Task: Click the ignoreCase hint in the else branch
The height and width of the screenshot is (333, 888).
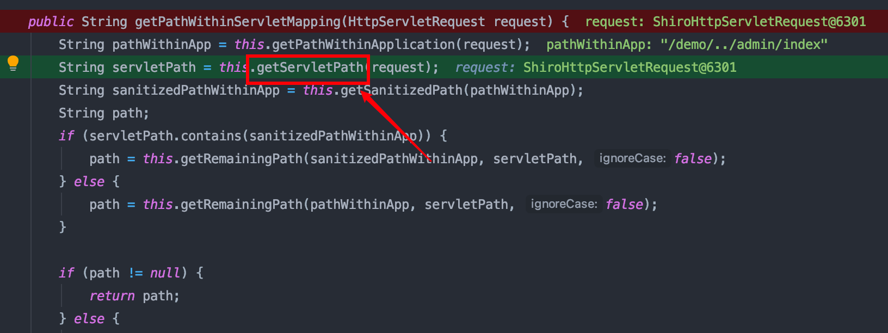Action: click(563, 204)
